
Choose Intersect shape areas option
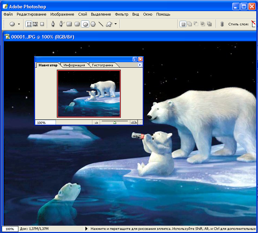pos(203,24)
